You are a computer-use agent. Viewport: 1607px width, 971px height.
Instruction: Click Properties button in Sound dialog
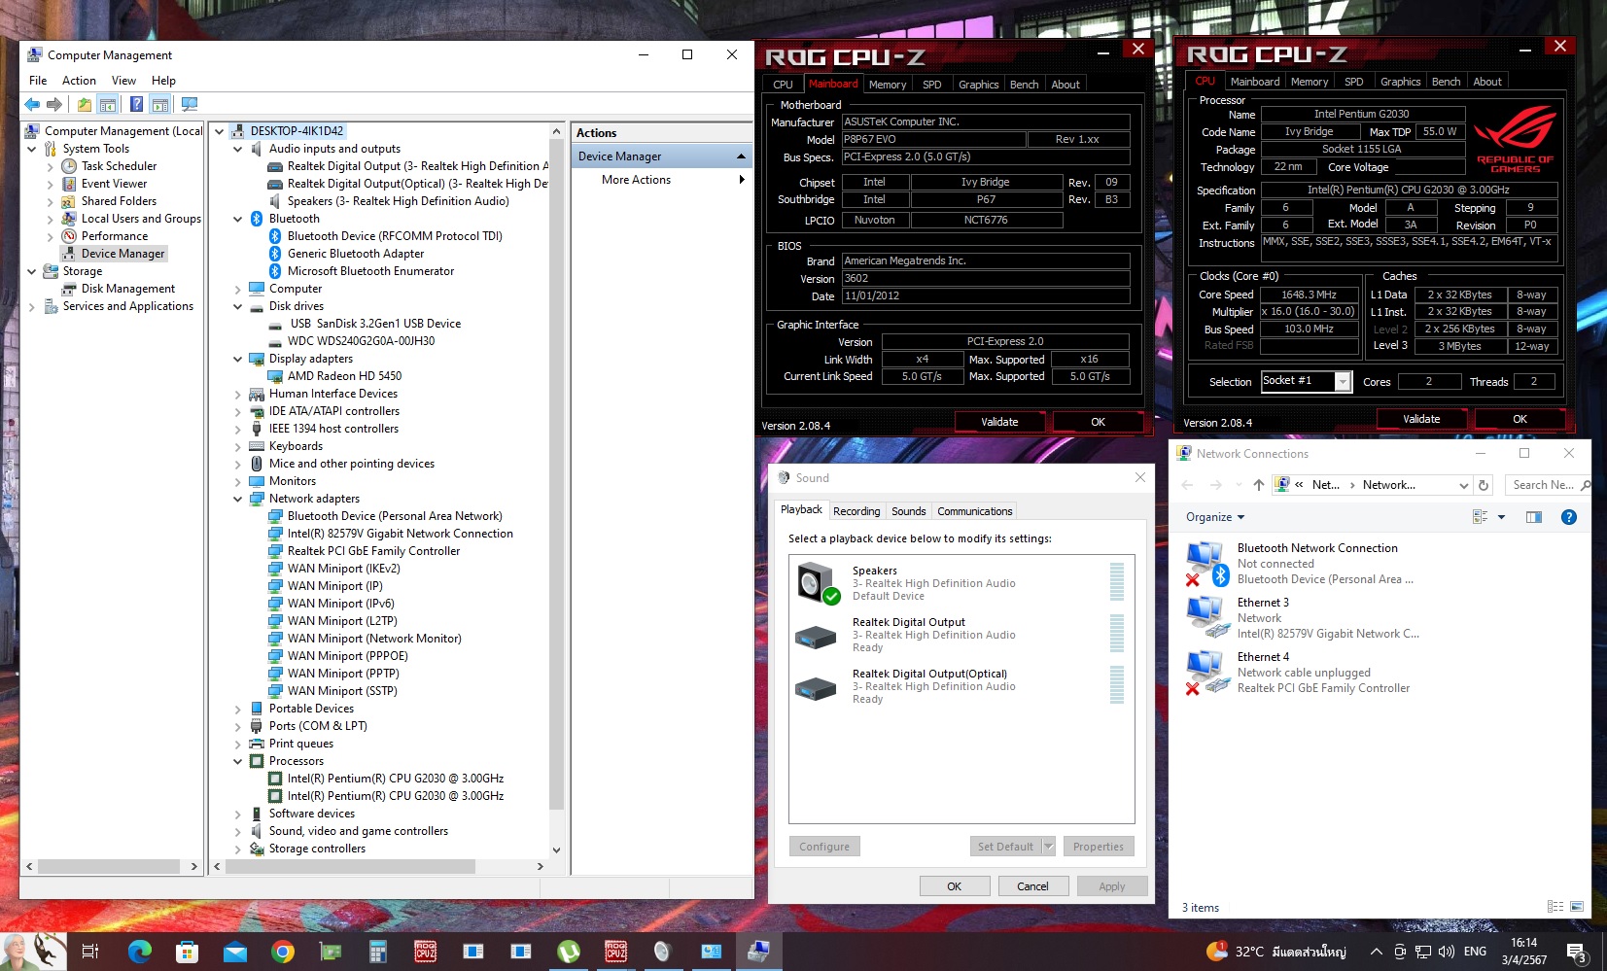click(x=1099, y=847)
